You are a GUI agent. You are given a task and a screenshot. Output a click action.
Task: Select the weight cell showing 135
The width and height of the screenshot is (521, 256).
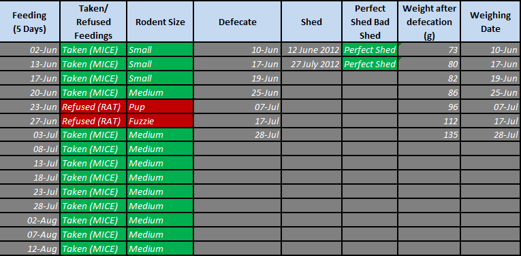pos(429,135)
